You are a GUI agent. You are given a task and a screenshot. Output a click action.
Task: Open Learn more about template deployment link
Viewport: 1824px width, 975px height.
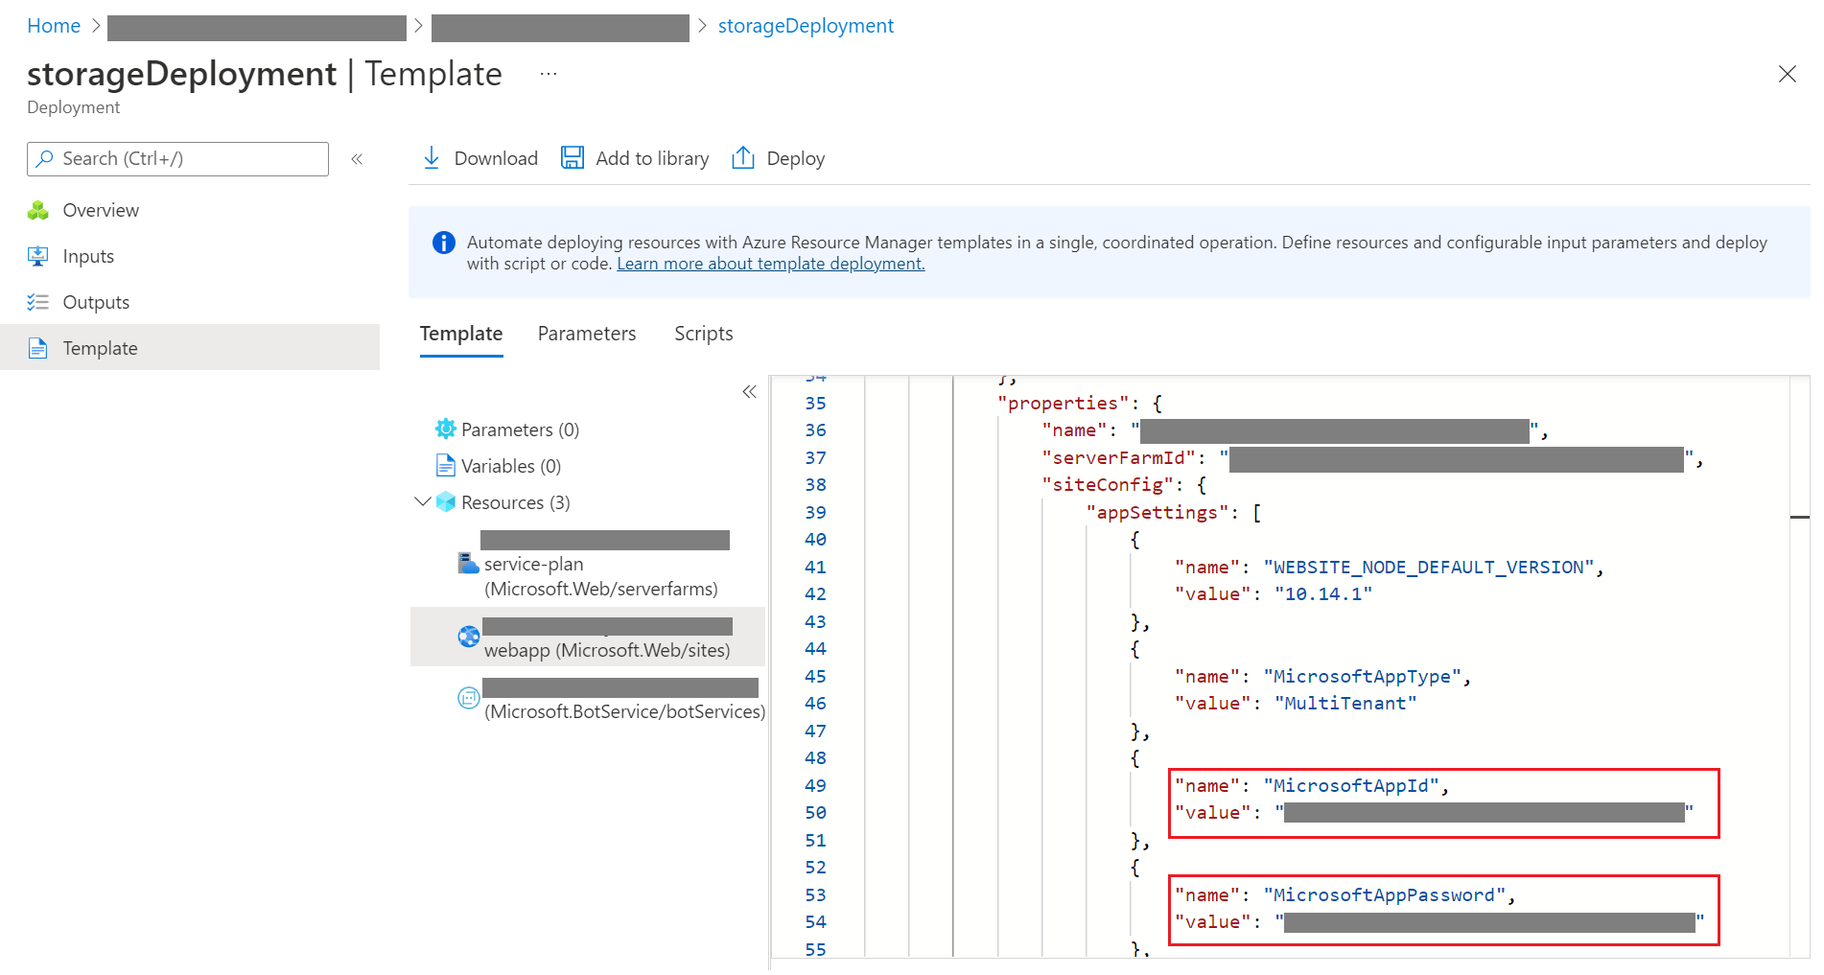click(x=771, y=264)
